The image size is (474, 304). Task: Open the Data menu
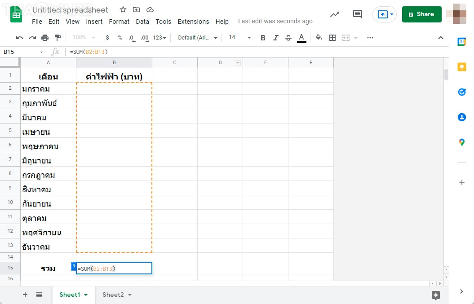[x=142, y=22]
